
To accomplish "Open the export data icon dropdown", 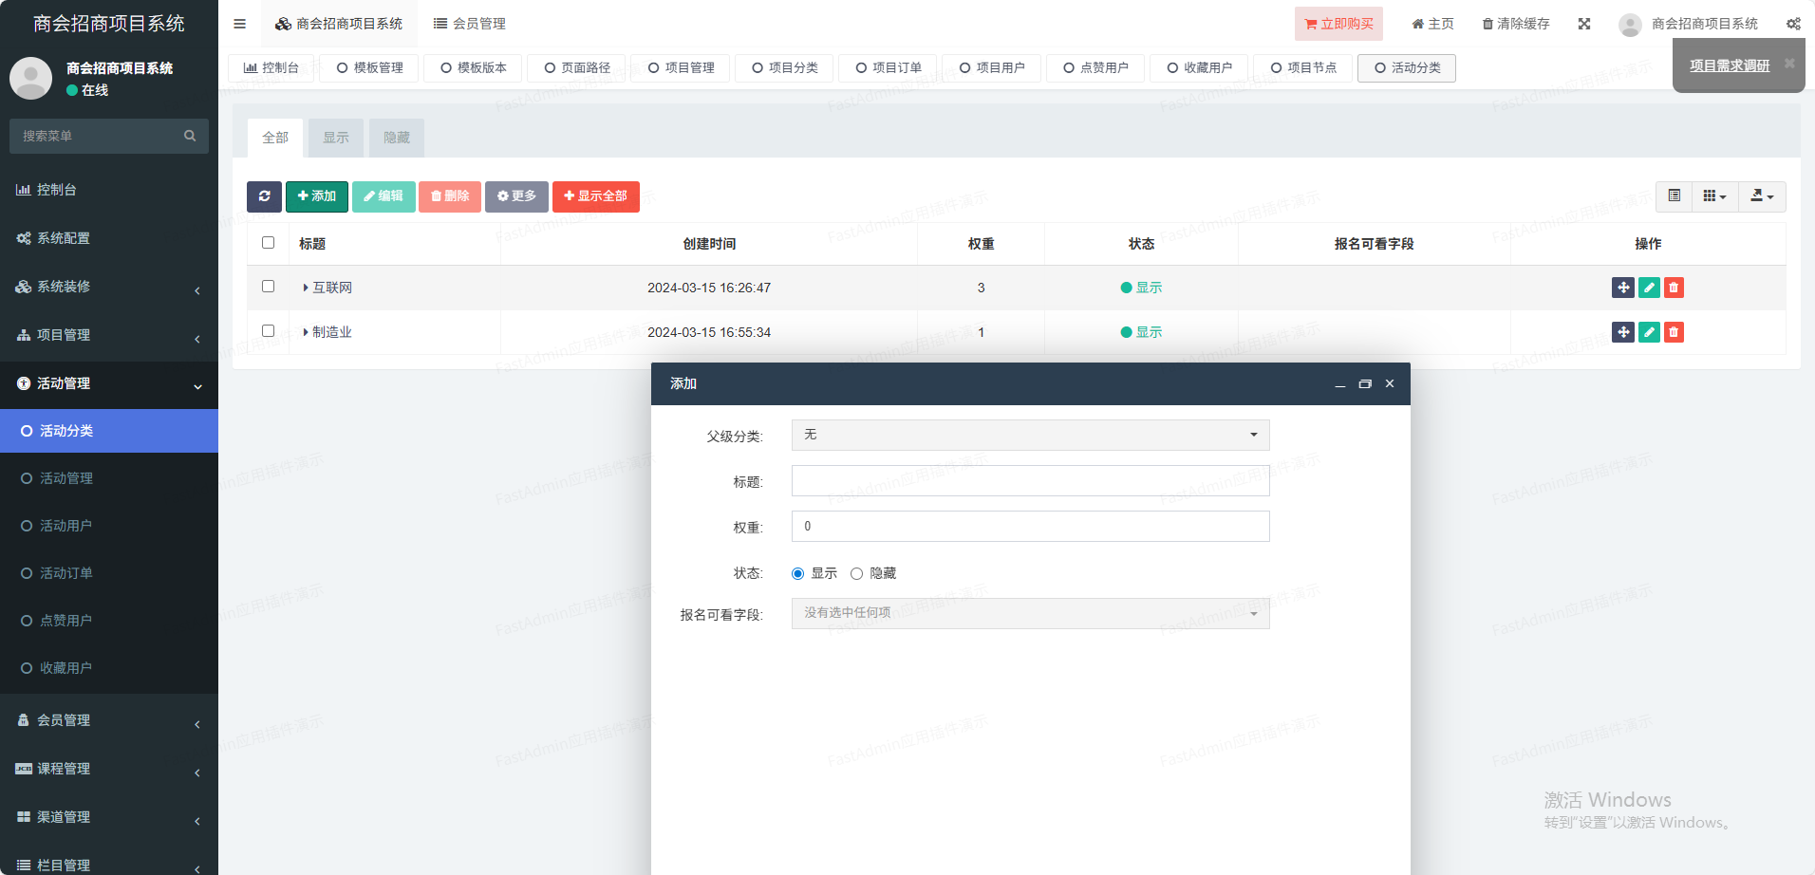I will [x=1761, y=196].
